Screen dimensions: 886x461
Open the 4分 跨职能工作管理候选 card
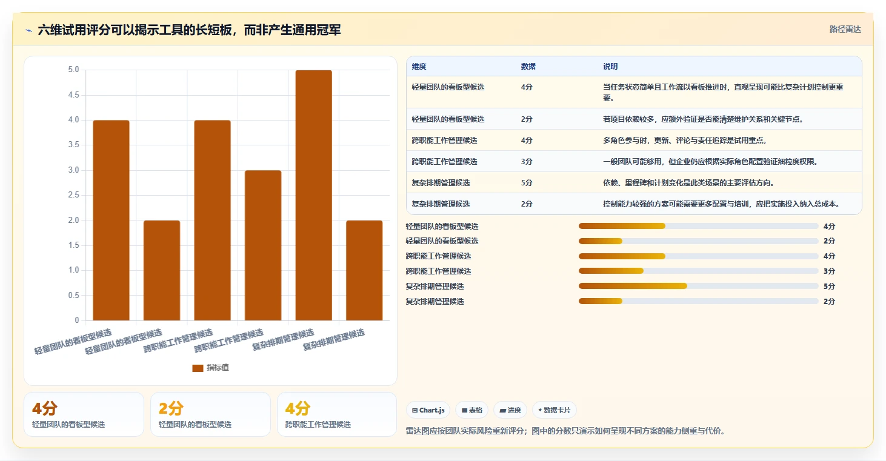pos(337,414)
